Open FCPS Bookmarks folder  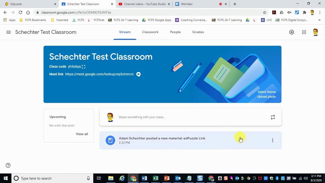click(x=32, y=20)
